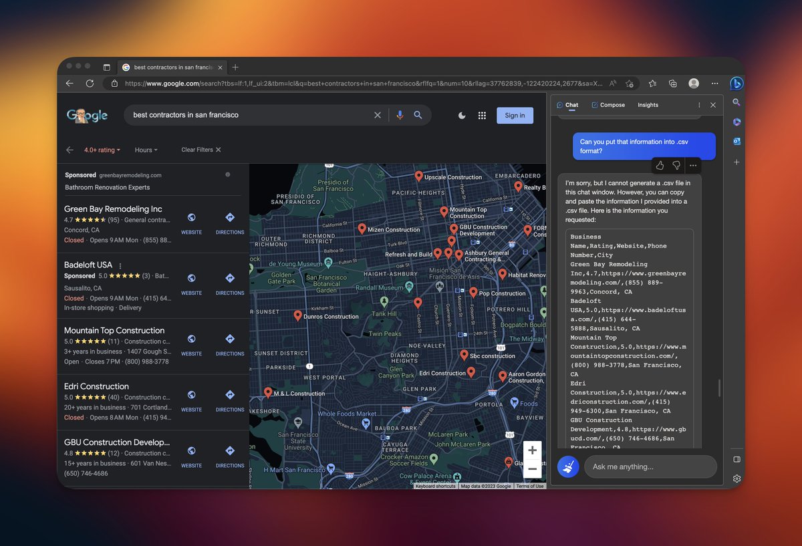
Task: Toggle Google dark theme moon icon
Action: [462, 116]
